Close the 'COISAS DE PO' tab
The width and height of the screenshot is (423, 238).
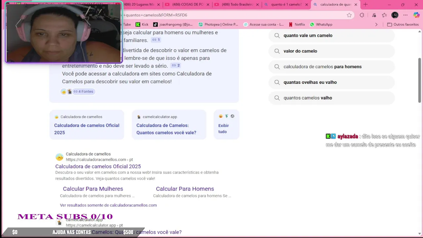(x=209, y=5)
